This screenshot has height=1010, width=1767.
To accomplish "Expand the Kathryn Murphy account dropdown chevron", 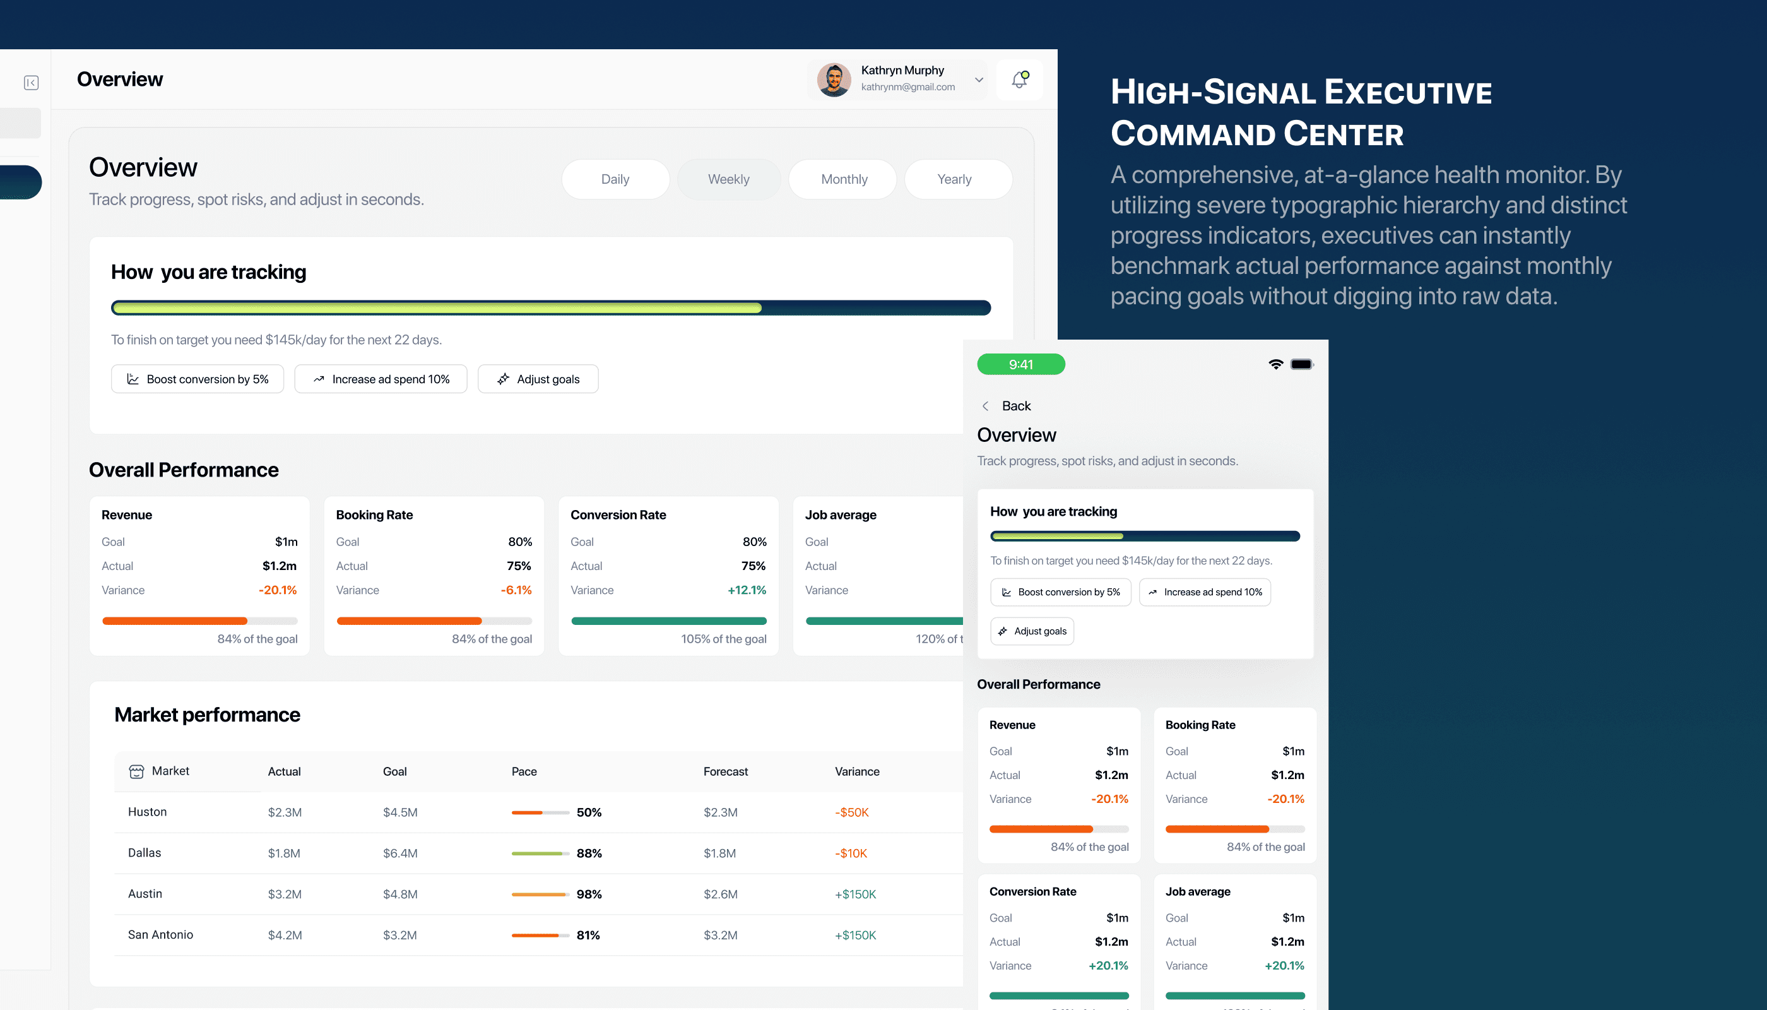I will click(979, 80).
